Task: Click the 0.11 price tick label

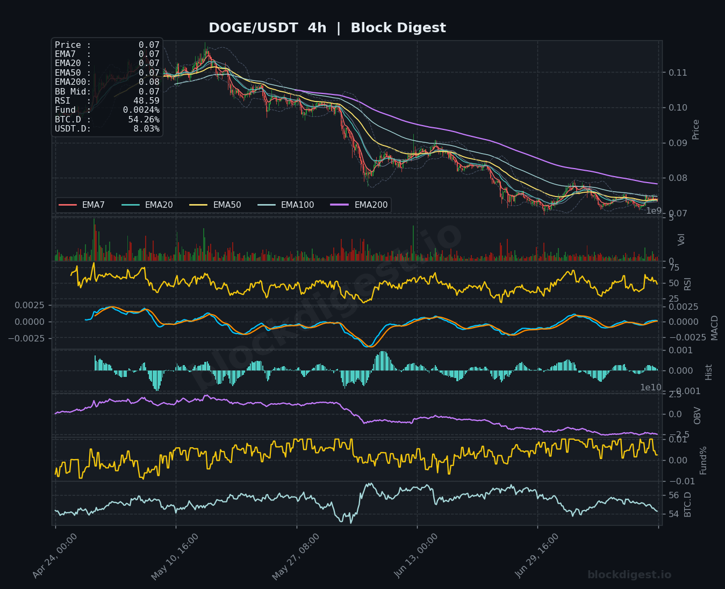Action: 678,72
